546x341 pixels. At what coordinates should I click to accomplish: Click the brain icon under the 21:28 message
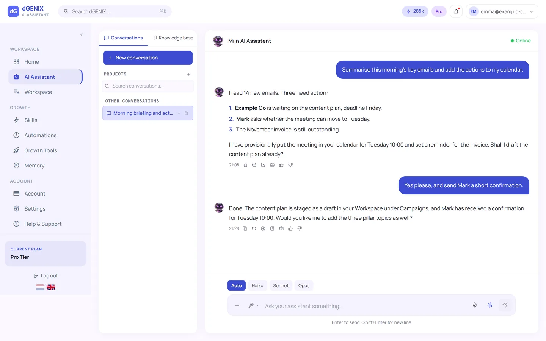(x=263, y=228)
